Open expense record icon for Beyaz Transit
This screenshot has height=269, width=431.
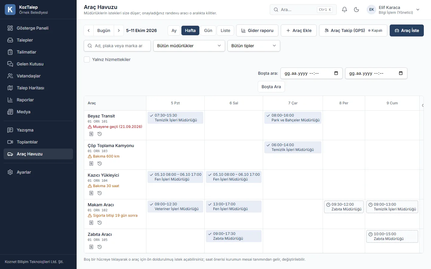(x=91, y=134)
